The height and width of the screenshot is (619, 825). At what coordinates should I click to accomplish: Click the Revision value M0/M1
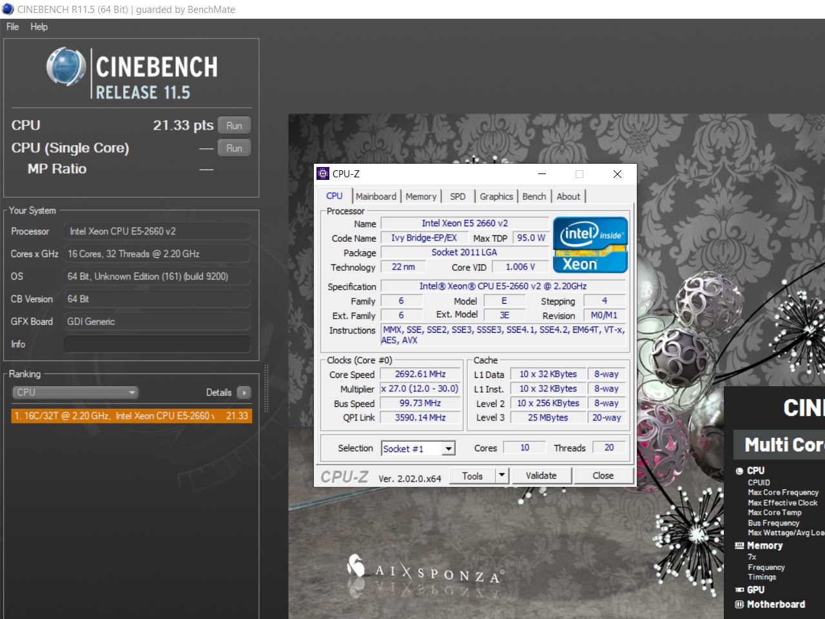[x=605, y=315]
